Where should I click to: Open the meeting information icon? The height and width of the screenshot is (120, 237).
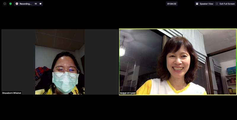pyautogui.click(x=5, y=4)
